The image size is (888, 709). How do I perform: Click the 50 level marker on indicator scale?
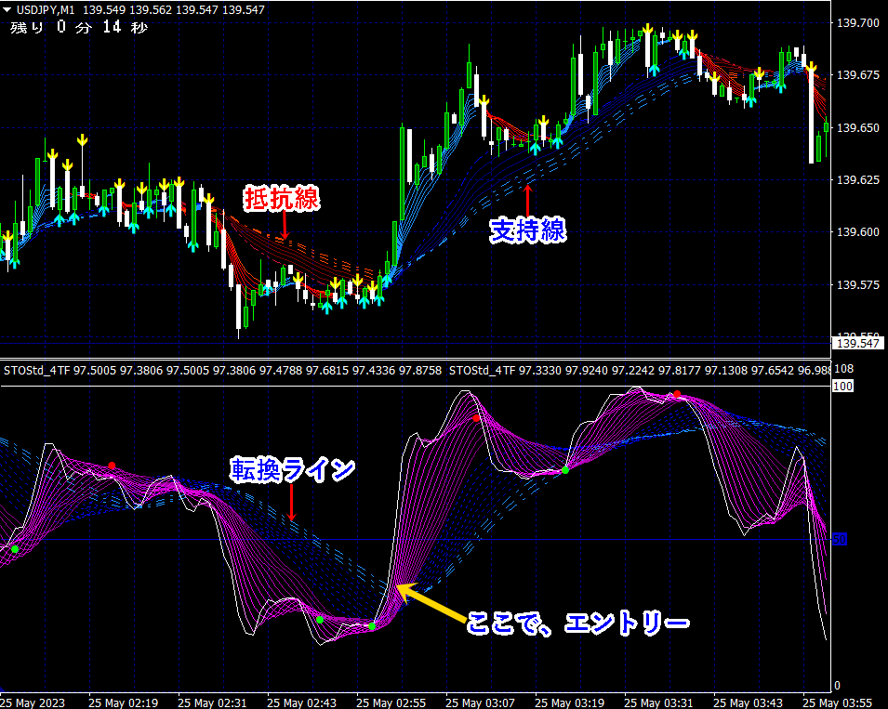tap(840, 539)
